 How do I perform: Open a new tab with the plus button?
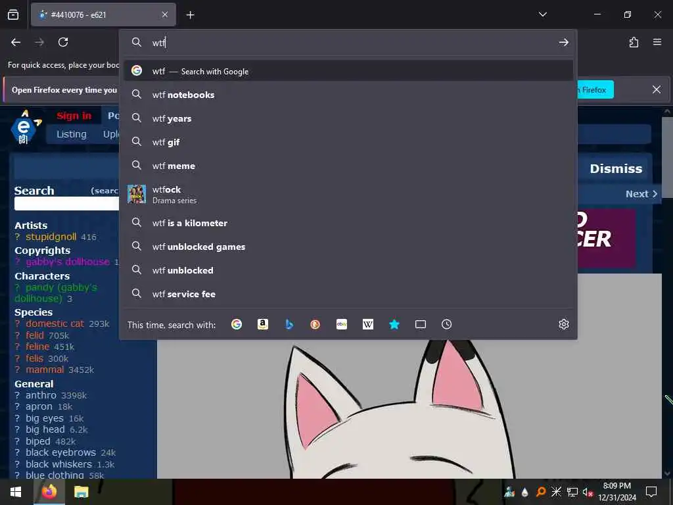pos(190,15)
